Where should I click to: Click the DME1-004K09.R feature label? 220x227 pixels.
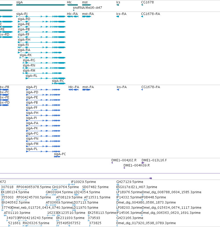pyautogui.click(x=136, y=165)
